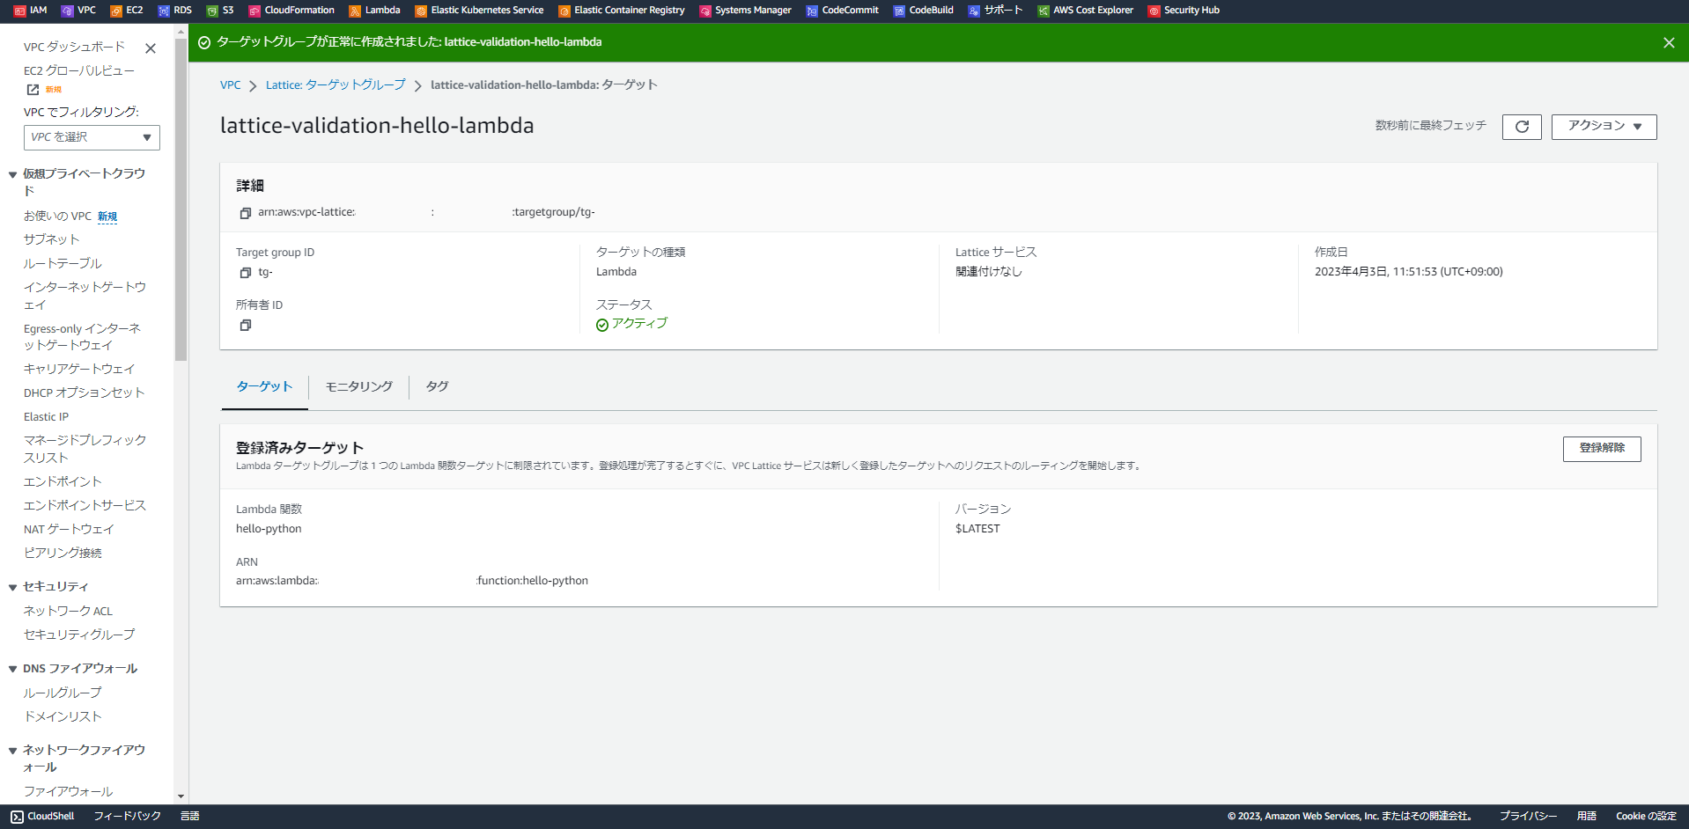
Task: Collapse the 仮想プライベートクラウド section
Action: (12, 174)
